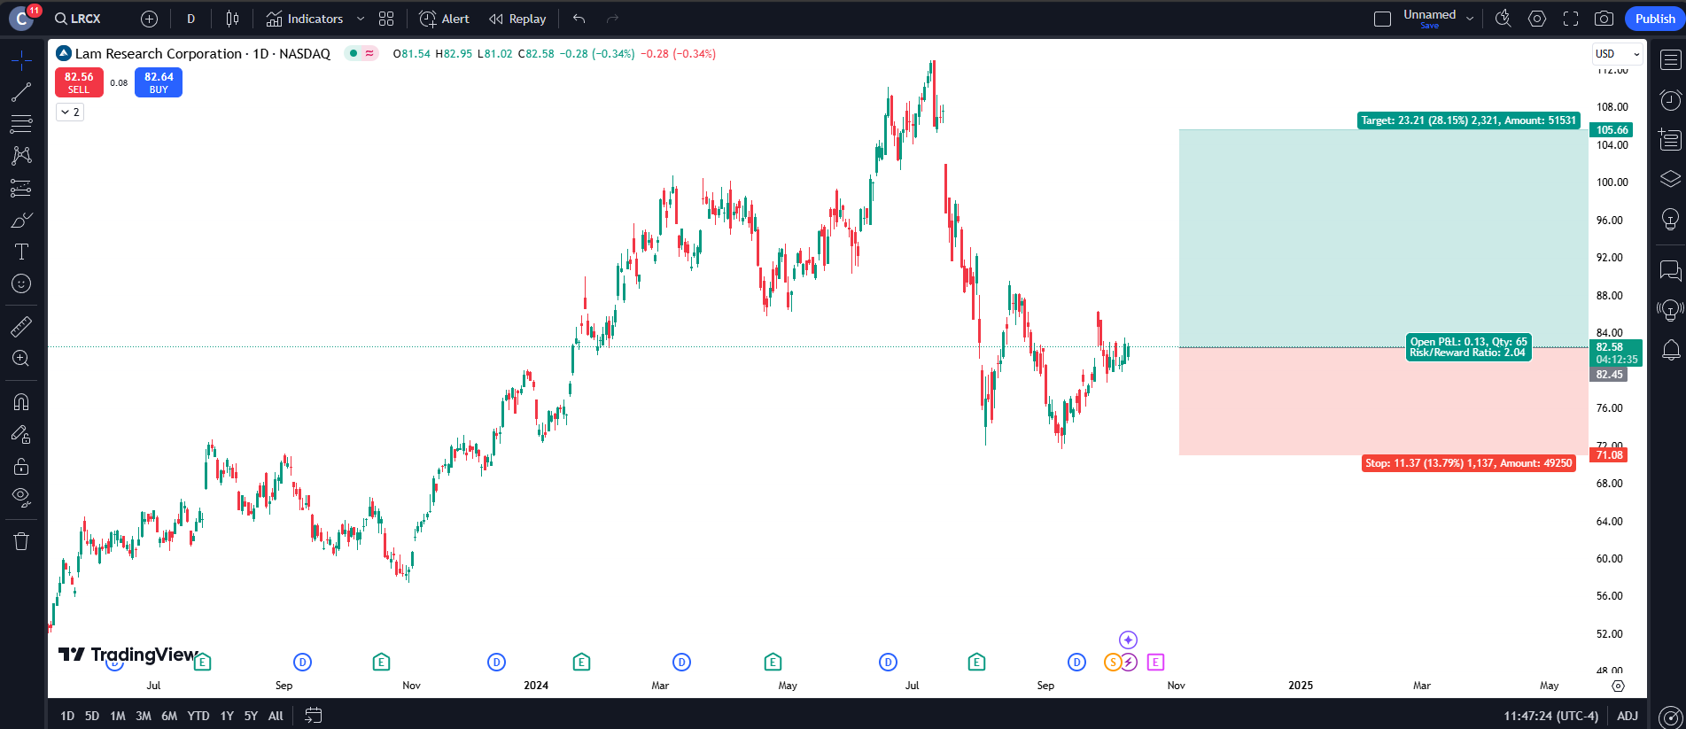Open quick search icon

1503,19
